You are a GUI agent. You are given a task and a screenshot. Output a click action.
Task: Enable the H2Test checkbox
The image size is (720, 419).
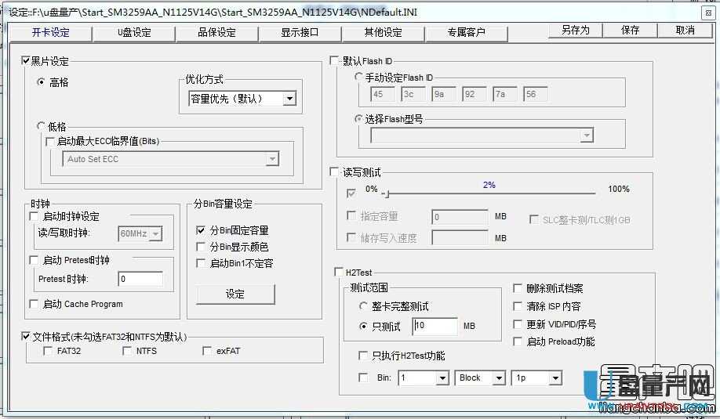point(337,273)
